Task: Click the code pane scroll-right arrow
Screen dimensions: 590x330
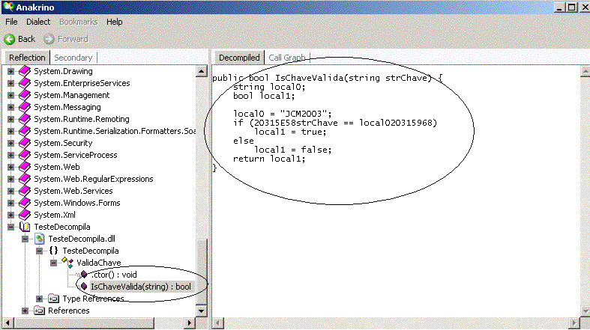Action: click(574, 323)
